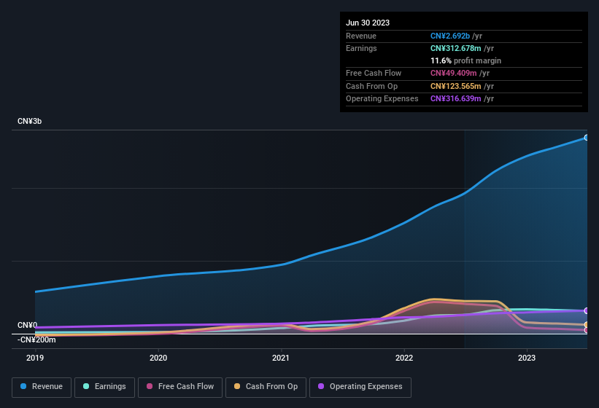
Task: Click the purple Operating Expenses endpoint marker
Action: pyautogui.click(x=587, y=311)
